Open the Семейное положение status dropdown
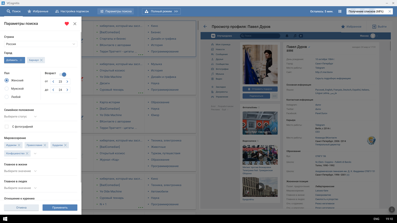 [20, 117]
